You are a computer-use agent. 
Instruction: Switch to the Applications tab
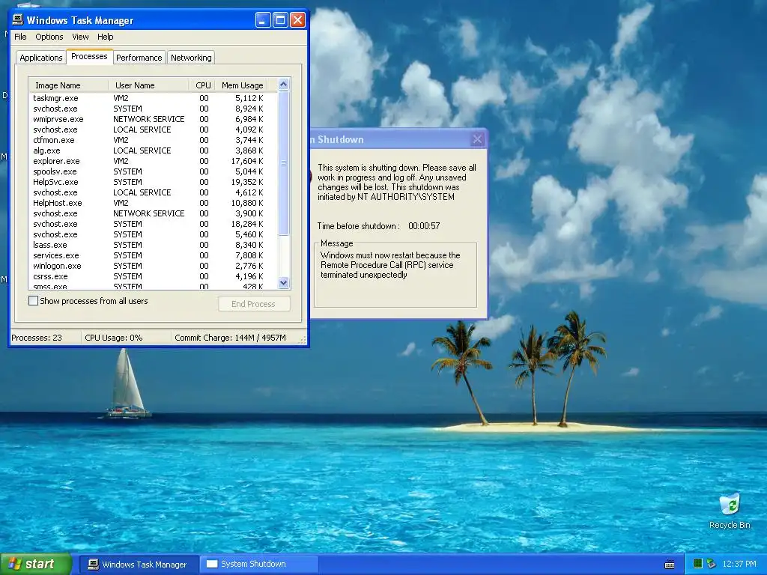(41, 58)
